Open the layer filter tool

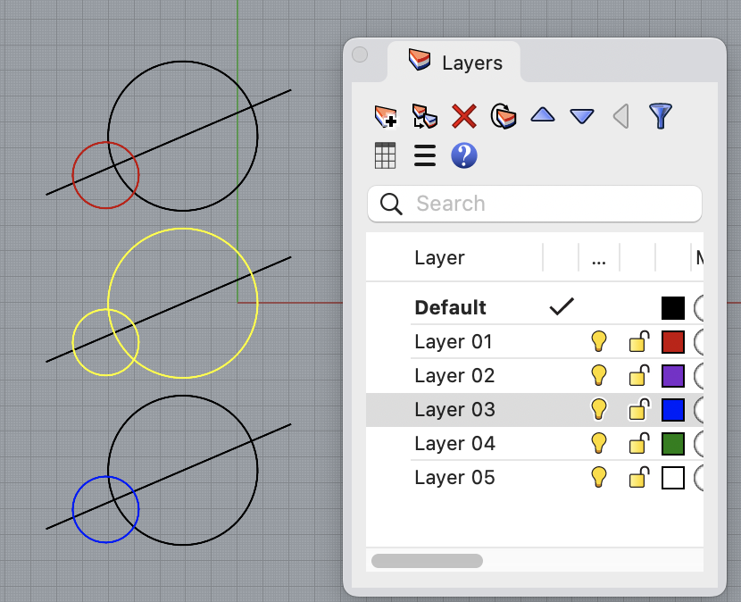[660, 116]
